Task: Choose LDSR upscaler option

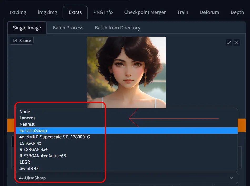Action: pyautogui.click(x=127, y=162)
